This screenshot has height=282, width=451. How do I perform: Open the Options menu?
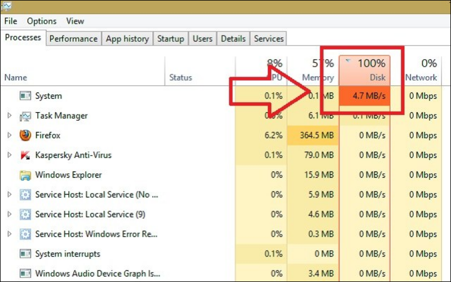[x=42, y=21]
